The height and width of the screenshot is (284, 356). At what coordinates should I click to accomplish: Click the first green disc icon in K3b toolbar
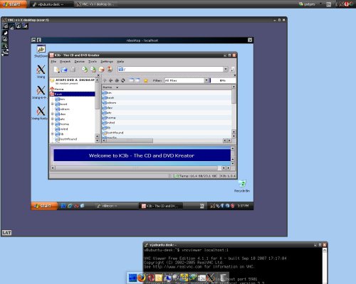coord(85,70)
